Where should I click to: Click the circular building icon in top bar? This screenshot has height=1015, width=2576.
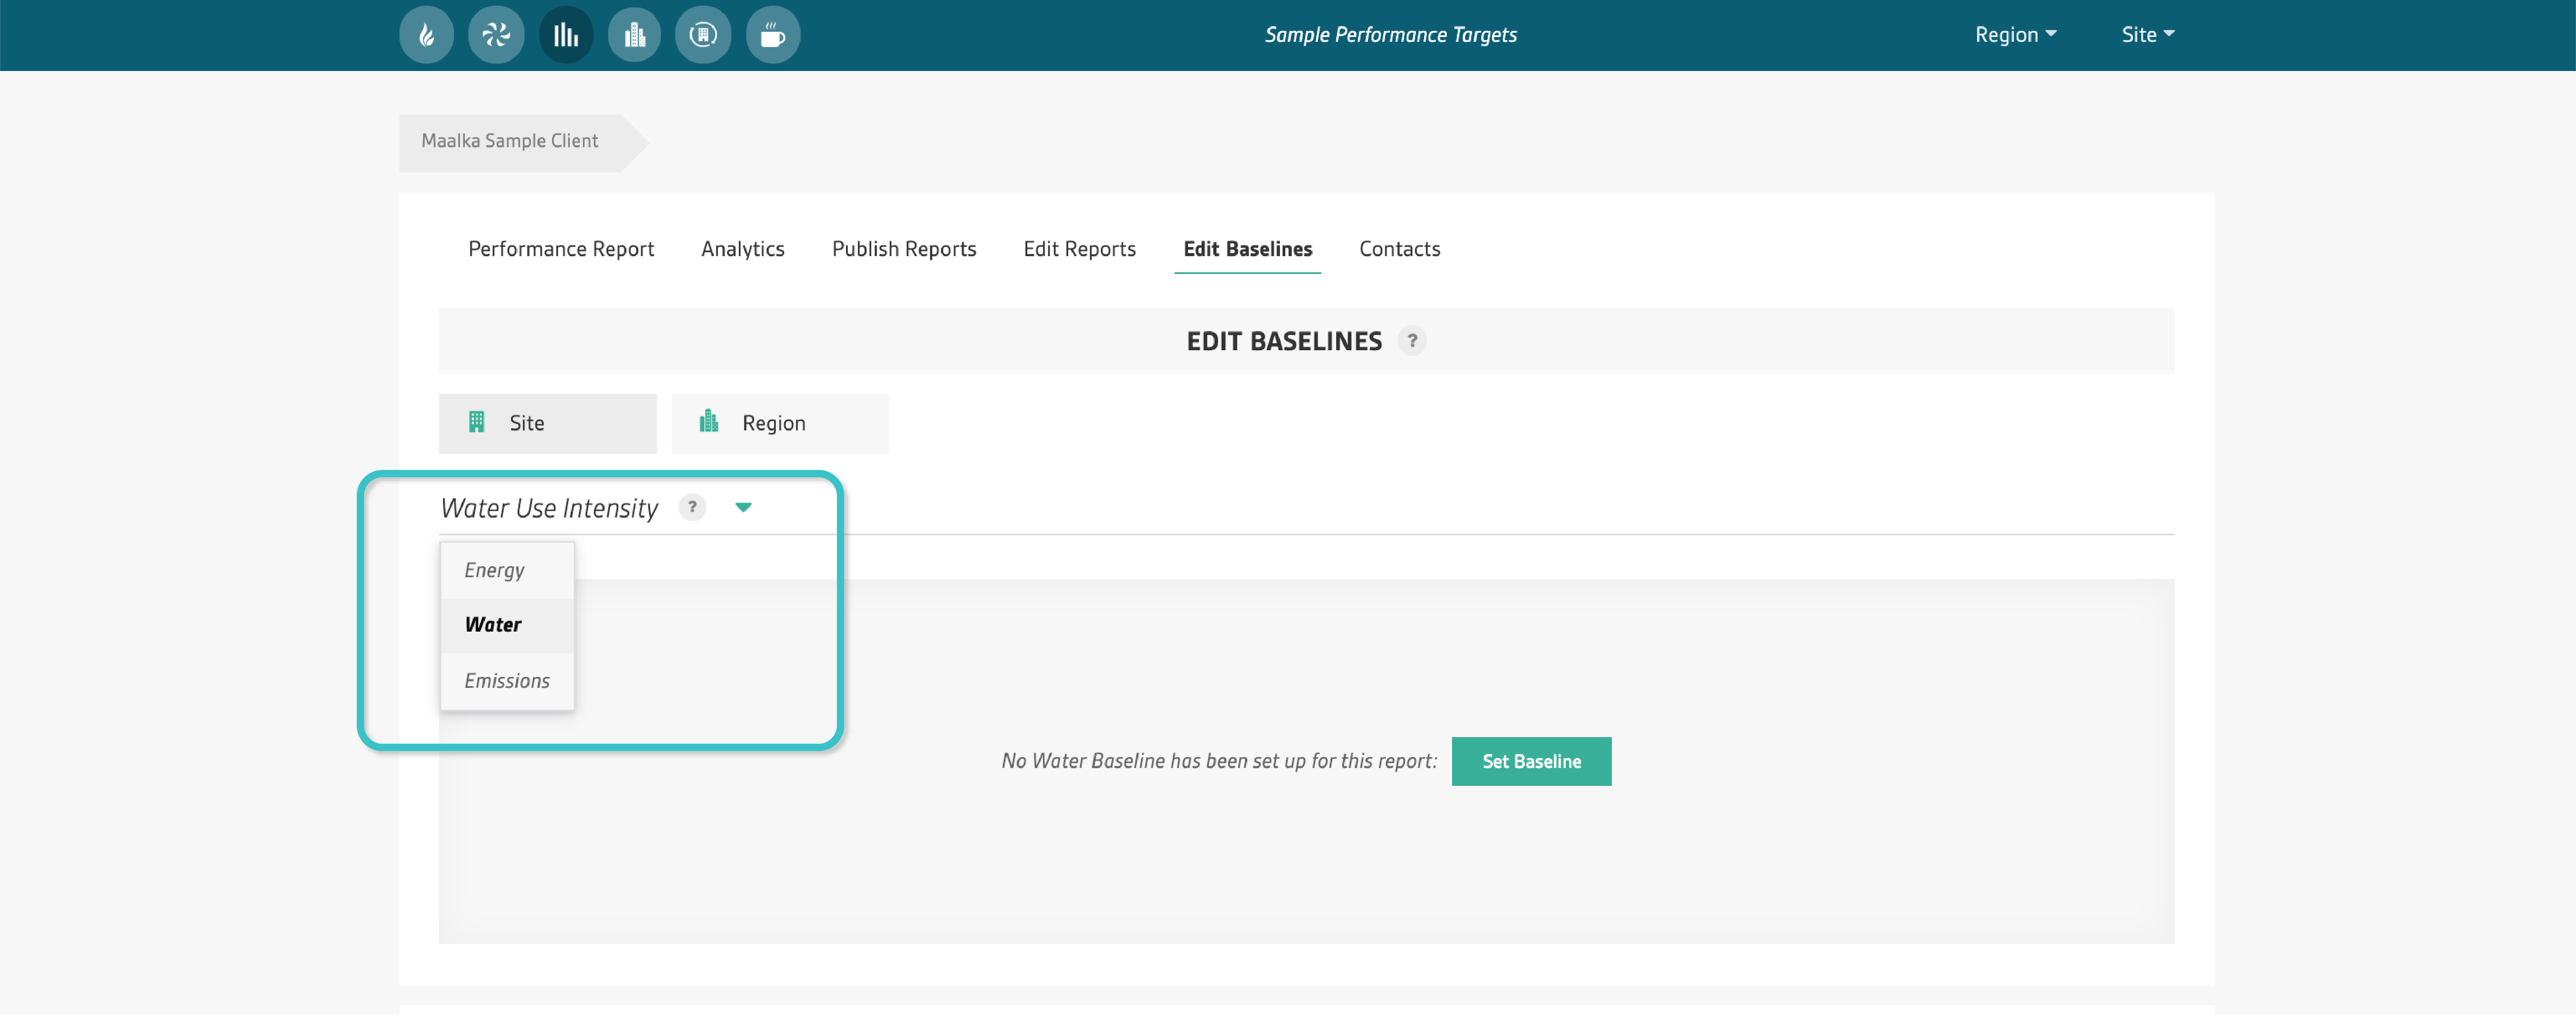(x=703, y=35)
